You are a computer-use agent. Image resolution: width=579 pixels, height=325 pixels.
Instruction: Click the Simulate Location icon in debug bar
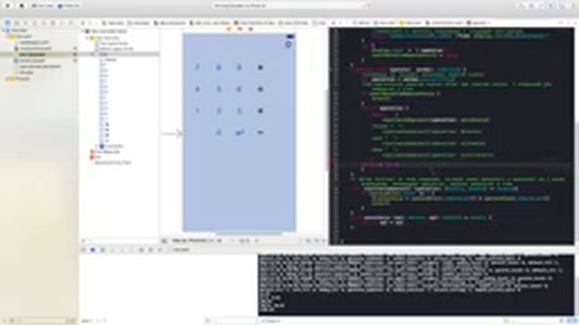click(x=160, y=250)
